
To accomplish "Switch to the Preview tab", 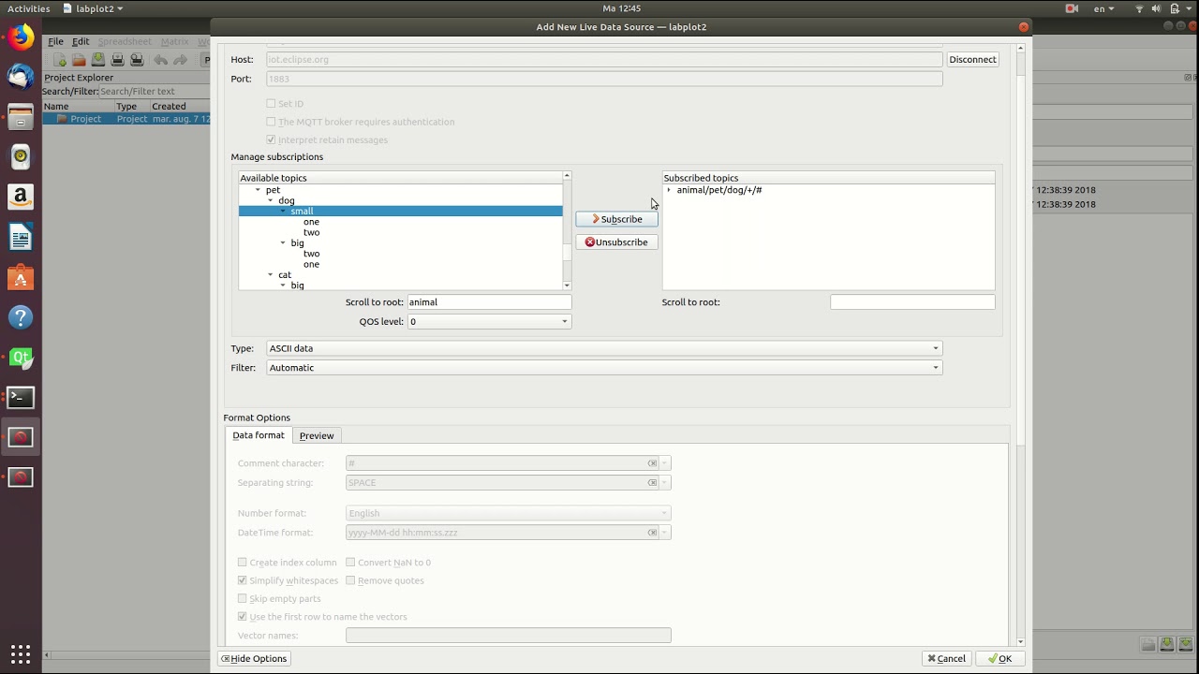I will (317, 435).
